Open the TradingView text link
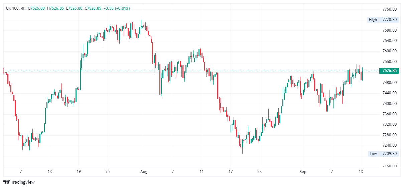The width and height of the screenshot is (404, 188). click(23, 182)
